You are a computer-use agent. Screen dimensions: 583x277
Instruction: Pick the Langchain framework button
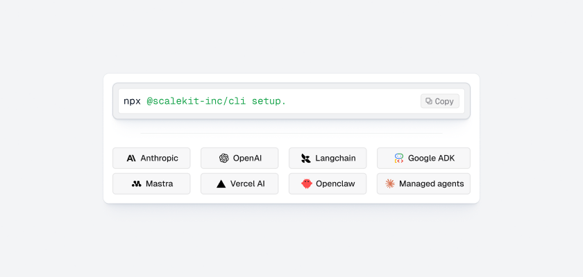click(x=328, y=159)
